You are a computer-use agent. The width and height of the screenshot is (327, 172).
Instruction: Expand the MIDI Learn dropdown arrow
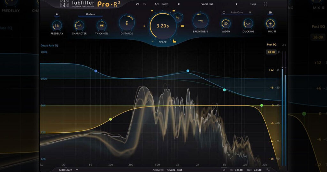coord(77,170)
